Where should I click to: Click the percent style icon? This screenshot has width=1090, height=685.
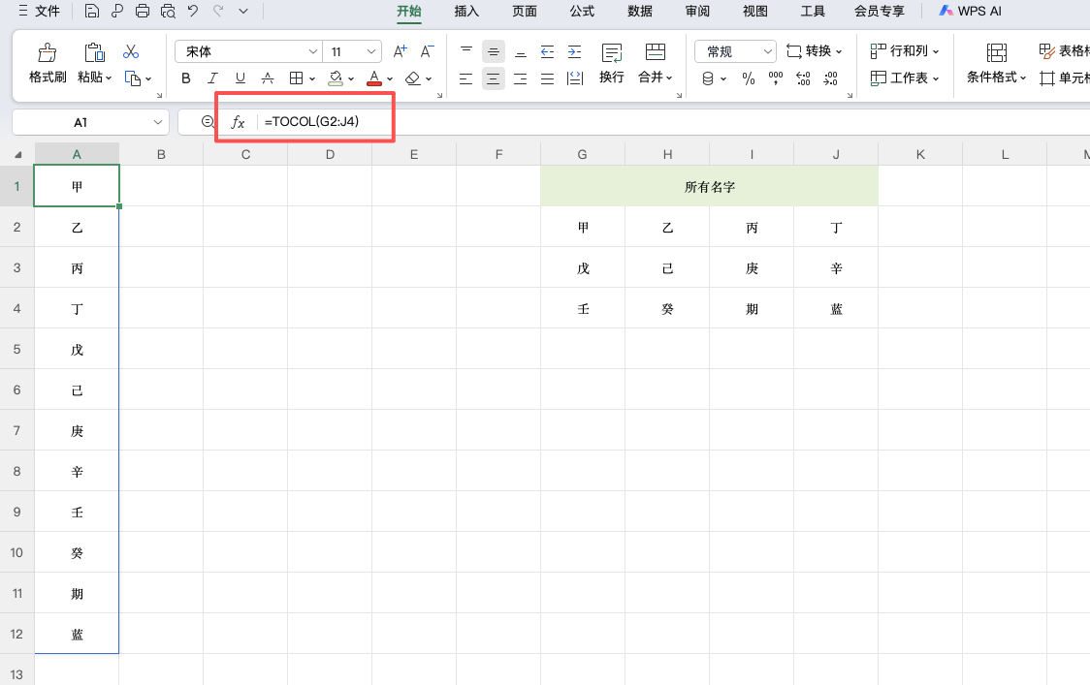[748, 78]
